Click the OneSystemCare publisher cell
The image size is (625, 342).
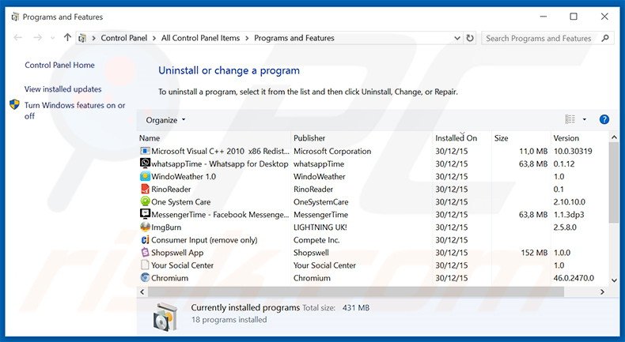tap(321, 202)
